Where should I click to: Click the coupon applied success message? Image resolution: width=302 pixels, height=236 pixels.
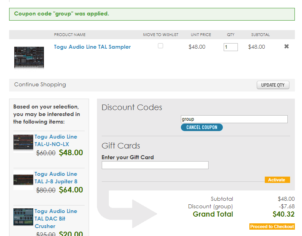tap(152, 14)
